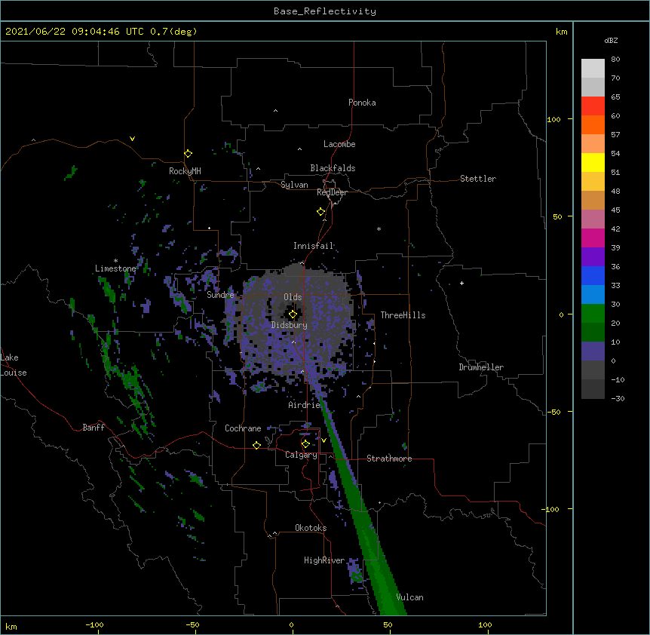Click the Drumheller city label
The width and height of the screenshot is (650, 635).
[x=481, y=367]
